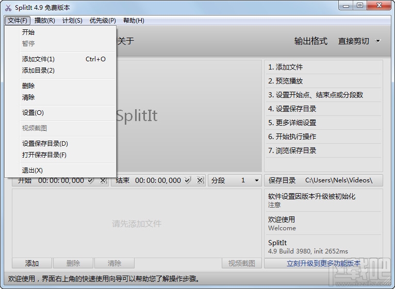Viewport: 395px width, 289px height.
Task: Choose 清除 in the file menu
Action: tap(68, 97)
